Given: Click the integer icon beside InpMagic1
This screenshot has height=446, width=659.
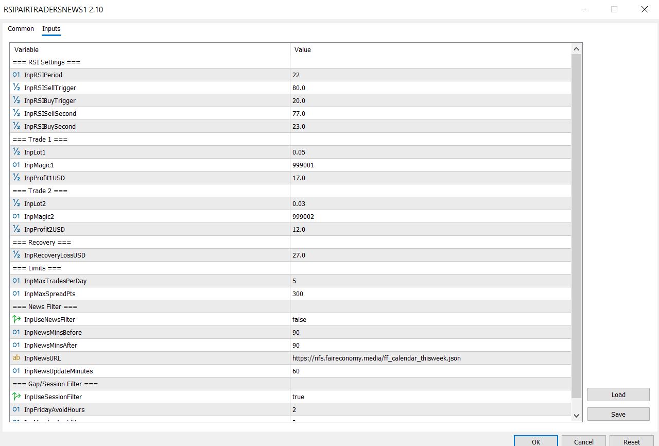Looking at the screenshot, I should 16,165.
